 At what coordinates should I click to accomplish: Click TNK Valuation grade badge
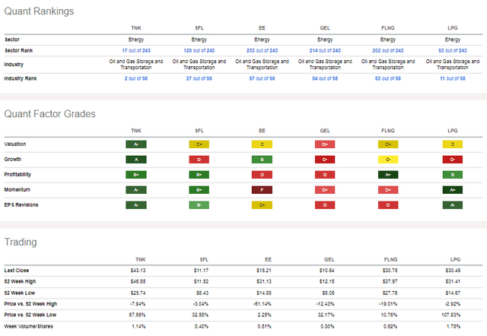pyautogui.click(x=136, y=144)
